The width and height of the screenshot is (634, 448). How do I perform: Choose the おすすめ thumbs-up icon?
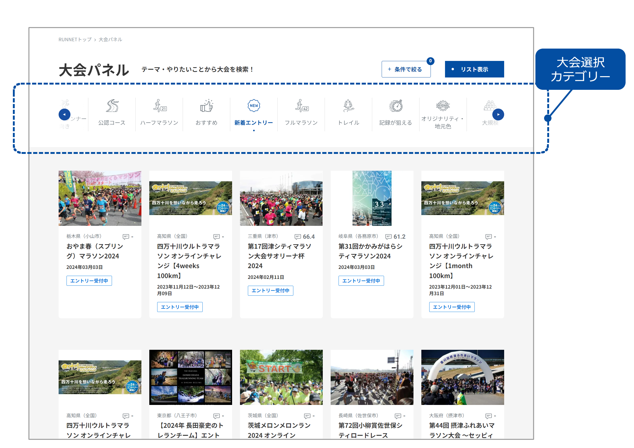pos(207,106)
